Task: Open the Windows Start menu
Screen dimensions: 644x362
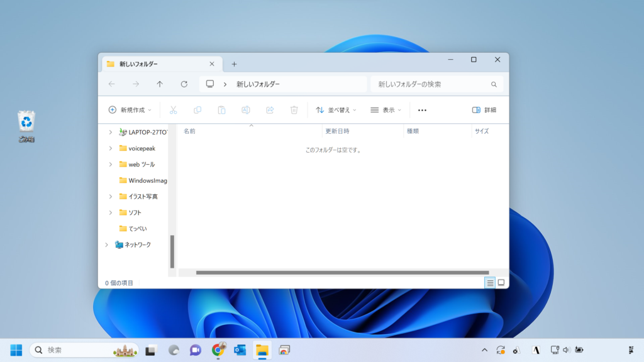Action: click(16, 350)
